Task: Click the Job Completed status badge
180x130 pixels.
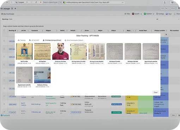Action: (116, 96)
